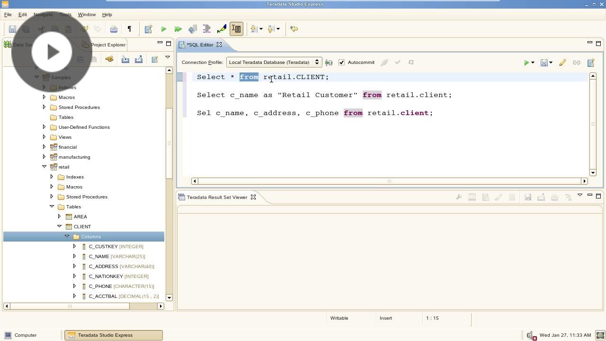
Task: Click rightmost SQL file icon in editor toolbar
Action: tap(590, 63)
